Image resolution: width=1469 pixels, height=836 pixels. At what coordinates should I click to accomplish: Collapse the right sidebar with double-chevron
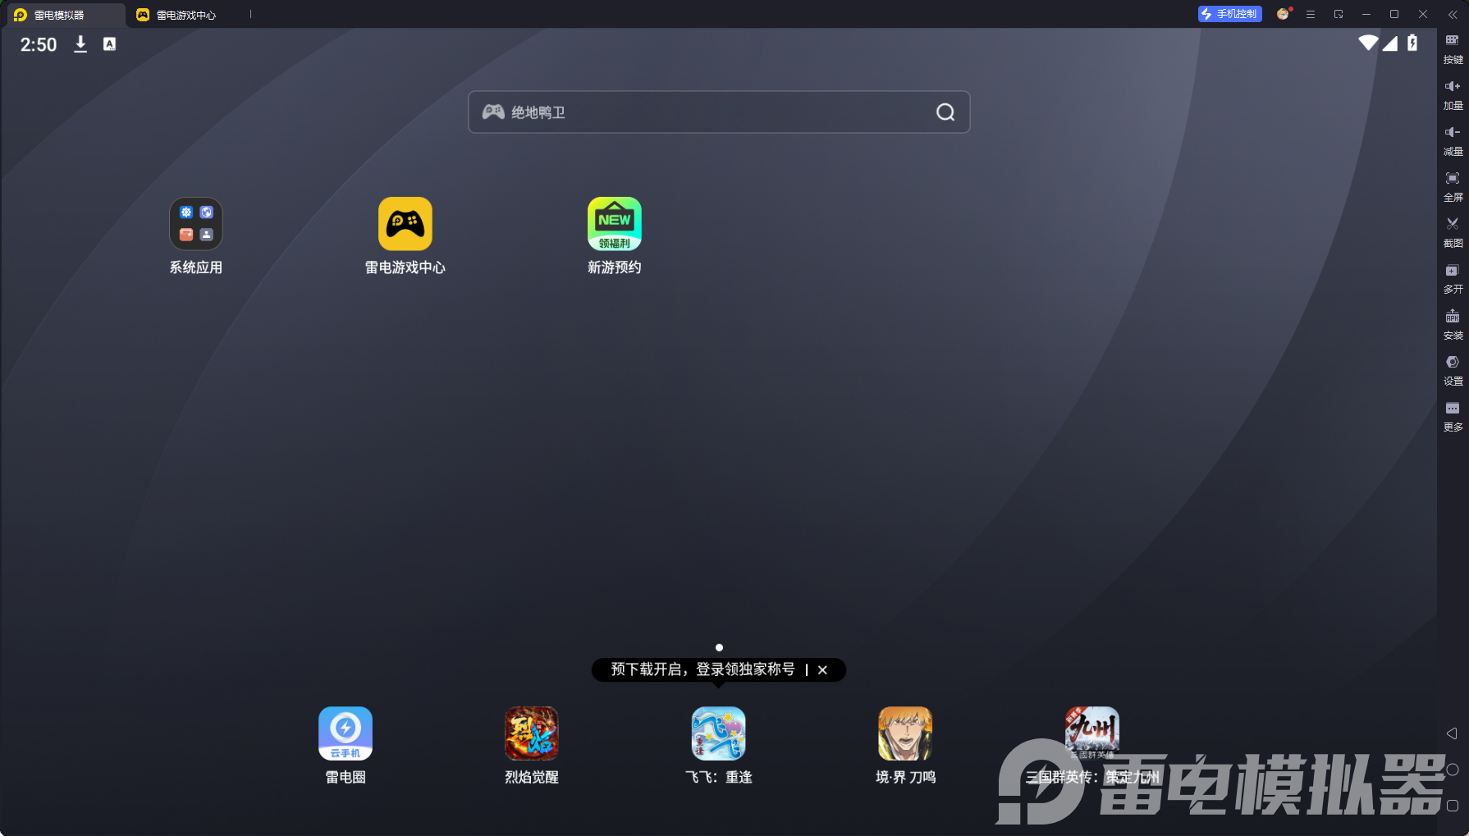click(1453, 14)
